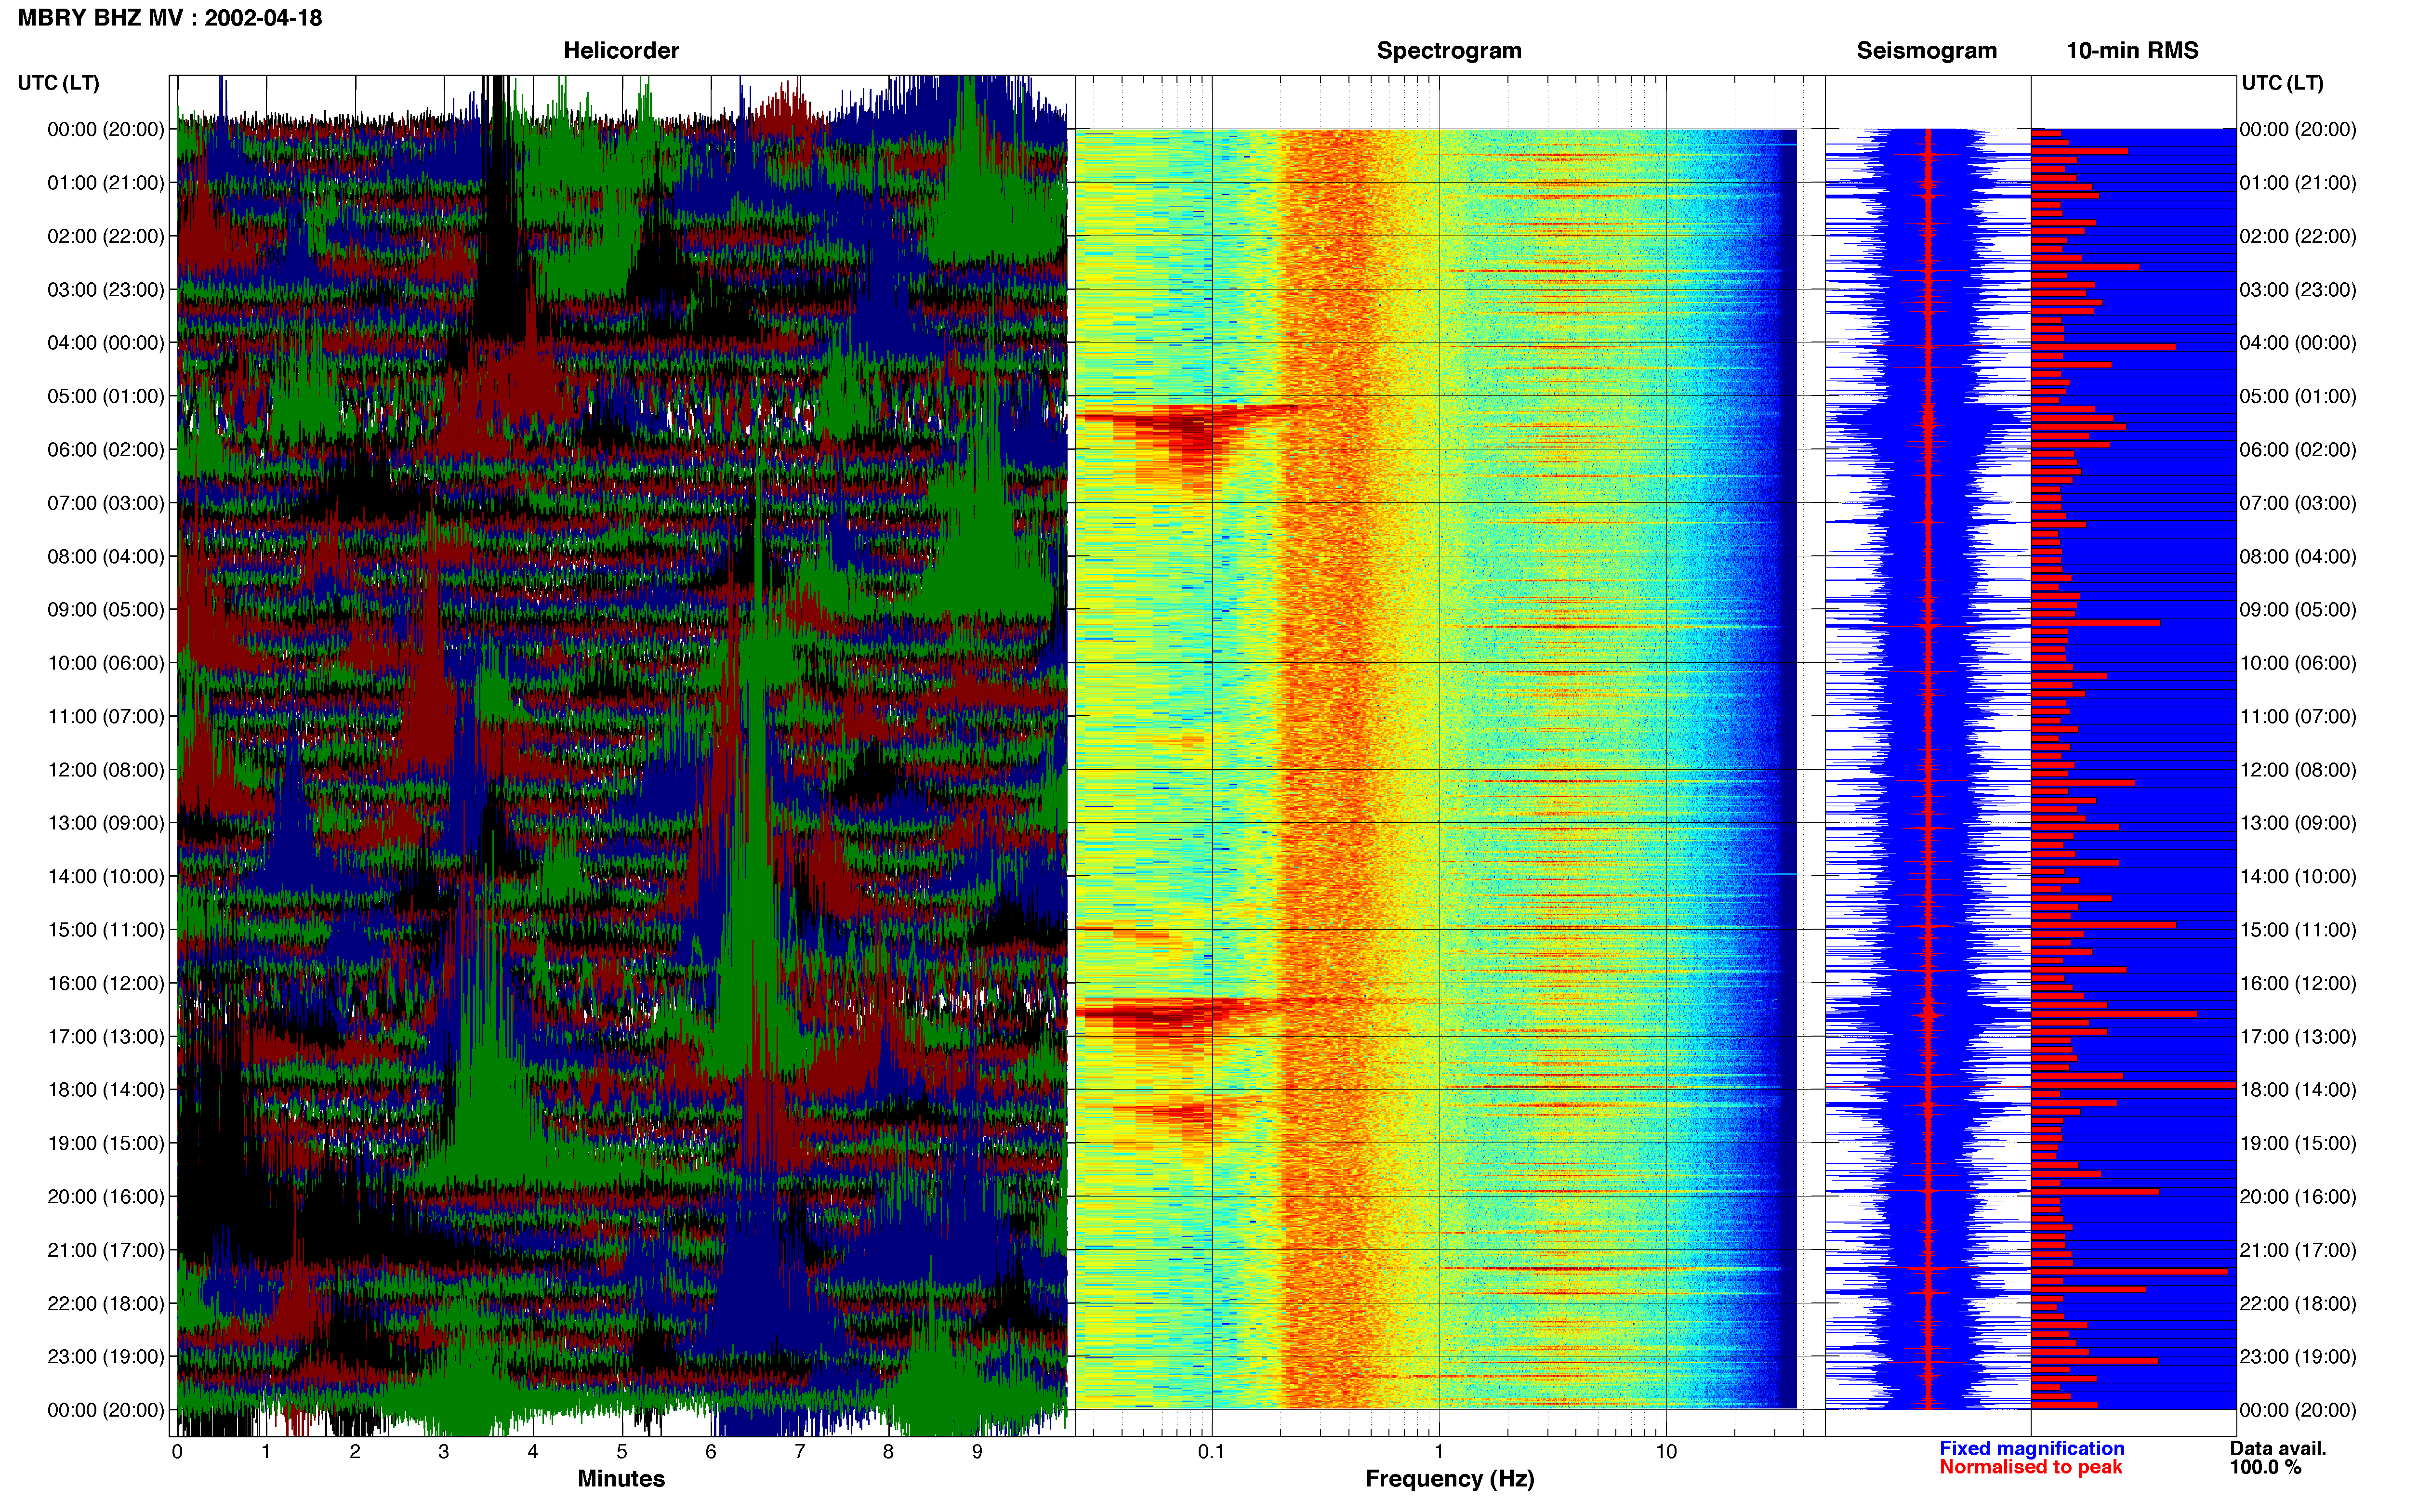Screen dimensions: 2418x1512
Task: Click the '10-min RMS' panel heading
Action: 2132,50
